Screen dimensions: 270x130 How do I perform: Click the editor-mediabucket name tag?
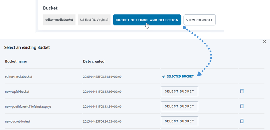coord(59,20)
